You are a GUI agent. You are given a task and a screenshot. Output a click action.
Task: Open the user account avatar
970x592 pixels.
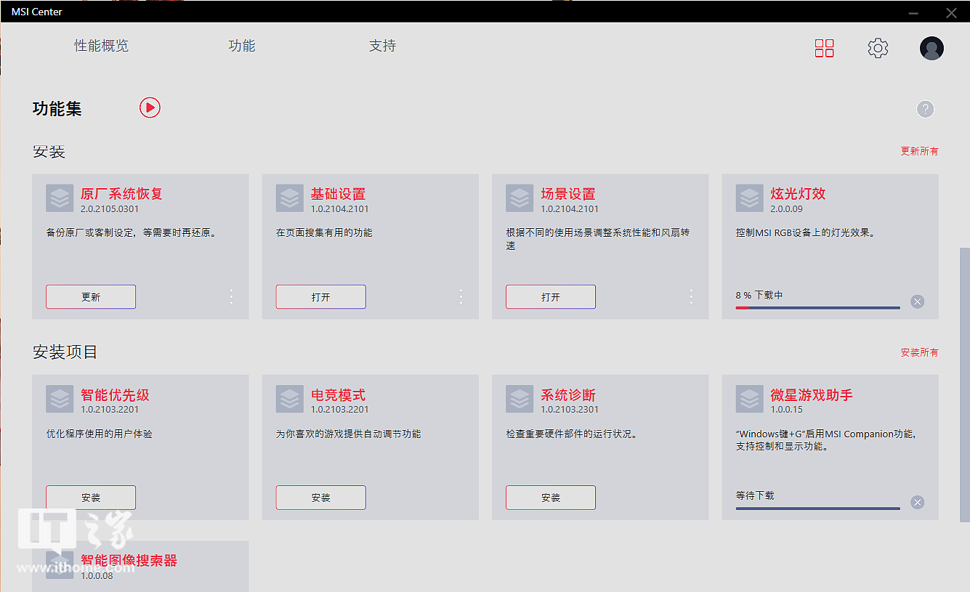(931, 48)
